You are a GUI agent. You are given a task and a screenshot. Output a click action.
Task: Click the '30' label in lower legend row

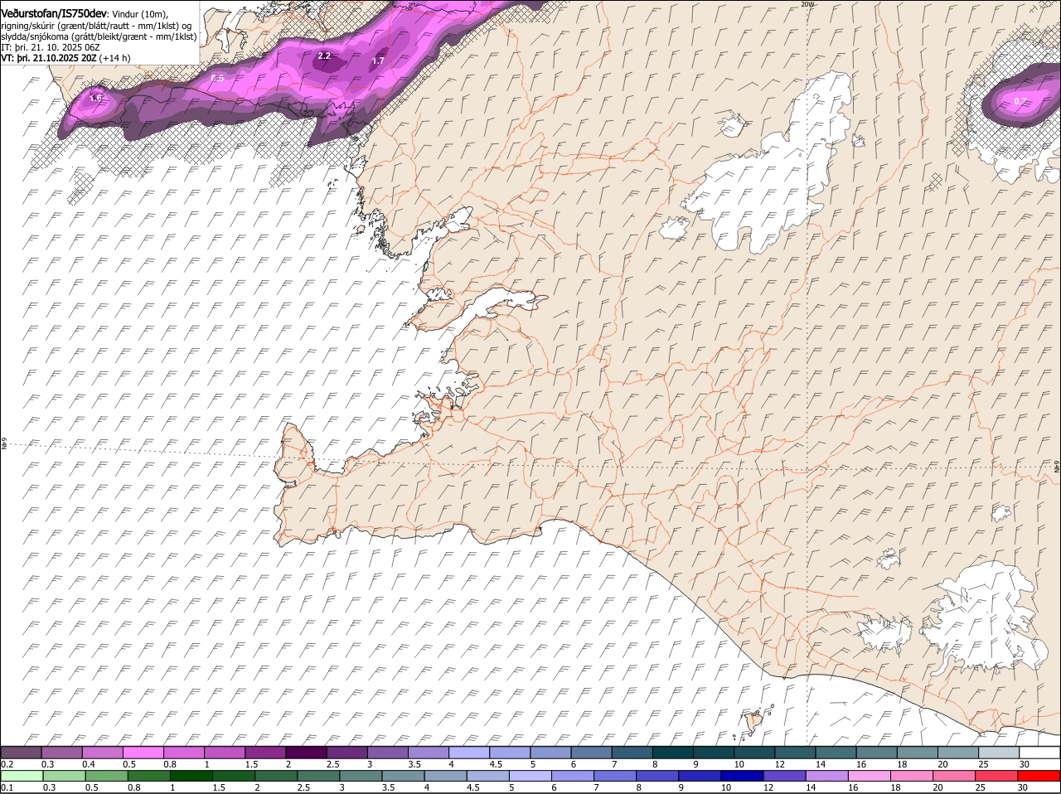click(1023, 787)
